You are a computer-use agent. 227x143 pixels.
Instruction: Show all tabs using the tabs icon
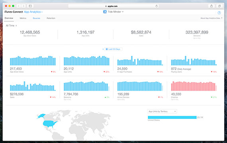(x=219, y=6)
